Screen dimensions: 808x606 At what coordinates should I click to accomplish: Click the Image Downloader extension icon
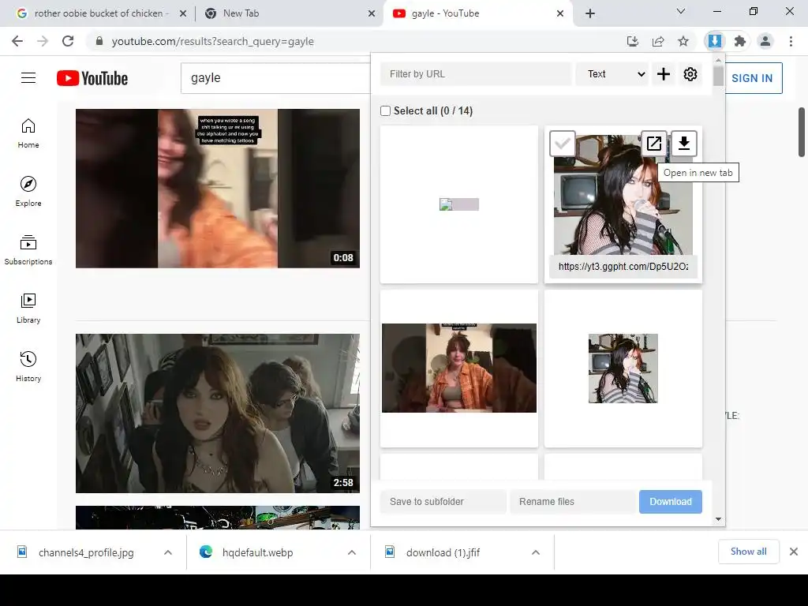pos(715,41)
